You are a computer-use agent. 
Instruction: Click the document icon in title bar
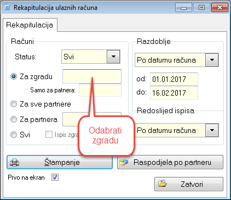point(7,7)
